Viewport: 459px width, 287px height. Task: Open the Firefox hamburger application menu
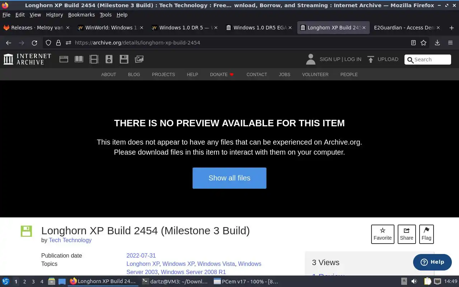click(x=450, y=43)
